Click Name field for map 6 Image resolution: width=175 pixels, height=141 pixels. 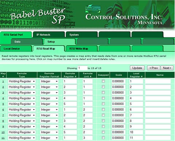158,110
